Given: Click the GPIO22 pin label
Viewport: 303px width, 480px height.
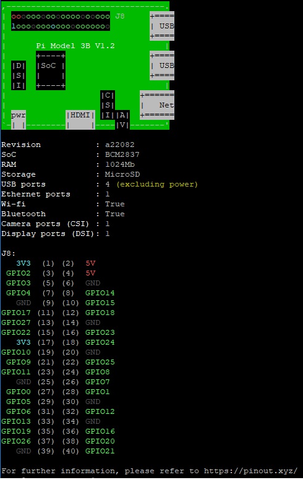Looking at the screenshot, I should pos(16,332).
